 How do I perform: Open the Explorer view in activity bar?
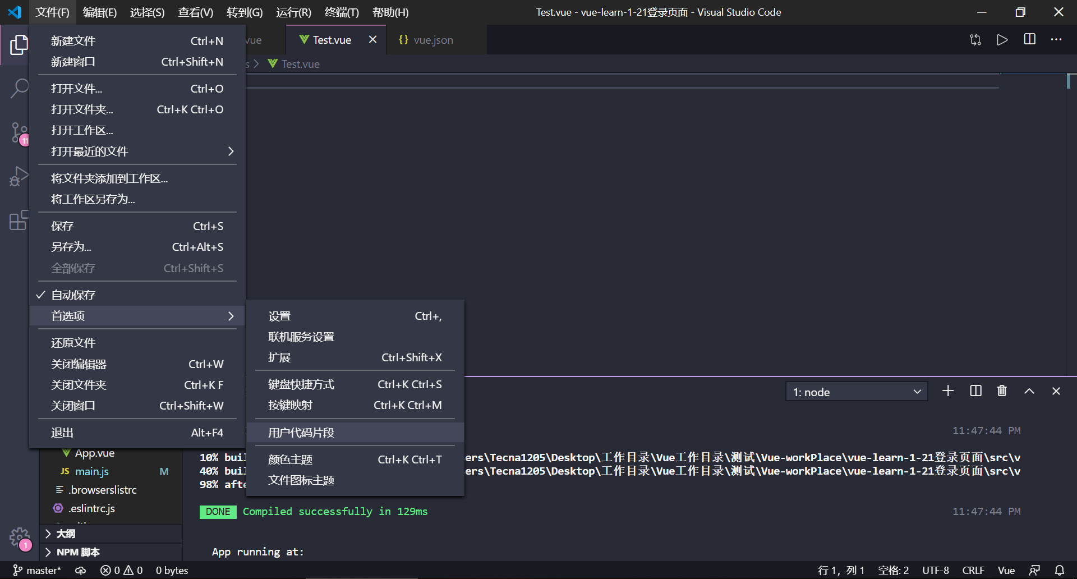click(19, 45)
